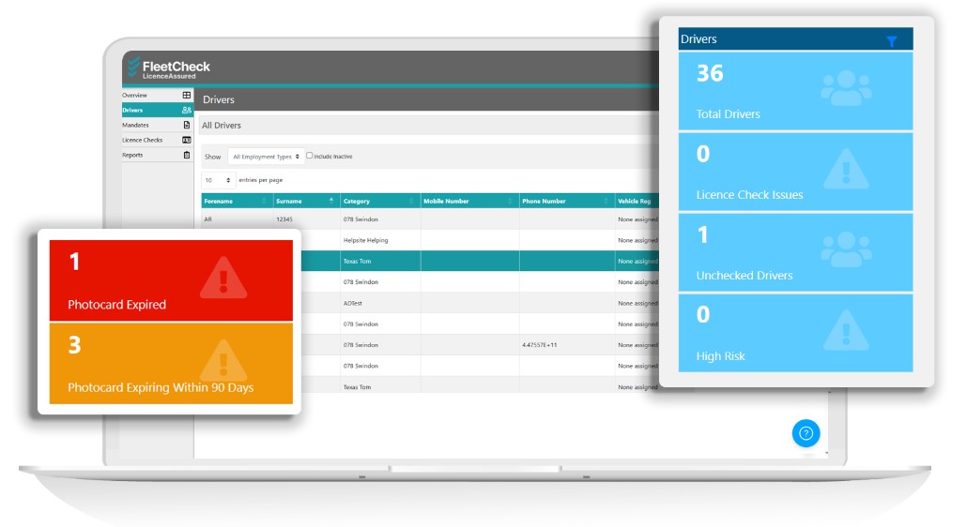
Task: Tick the Include Inactive checkbox
Action: pos(310,157)
